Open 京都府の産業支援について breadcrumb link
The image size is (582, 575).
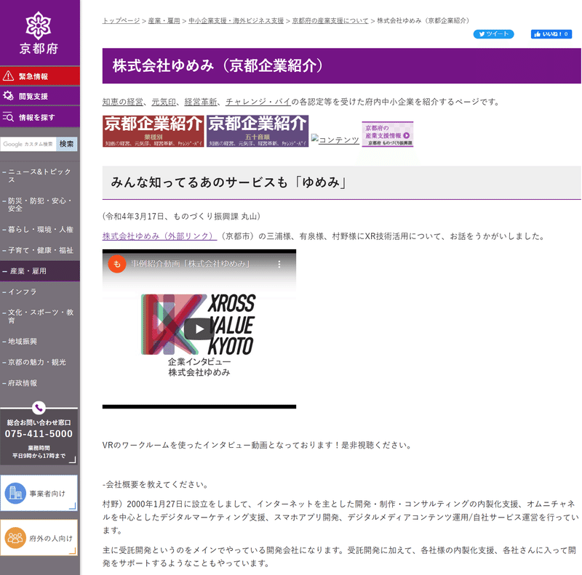coord(330,21)
